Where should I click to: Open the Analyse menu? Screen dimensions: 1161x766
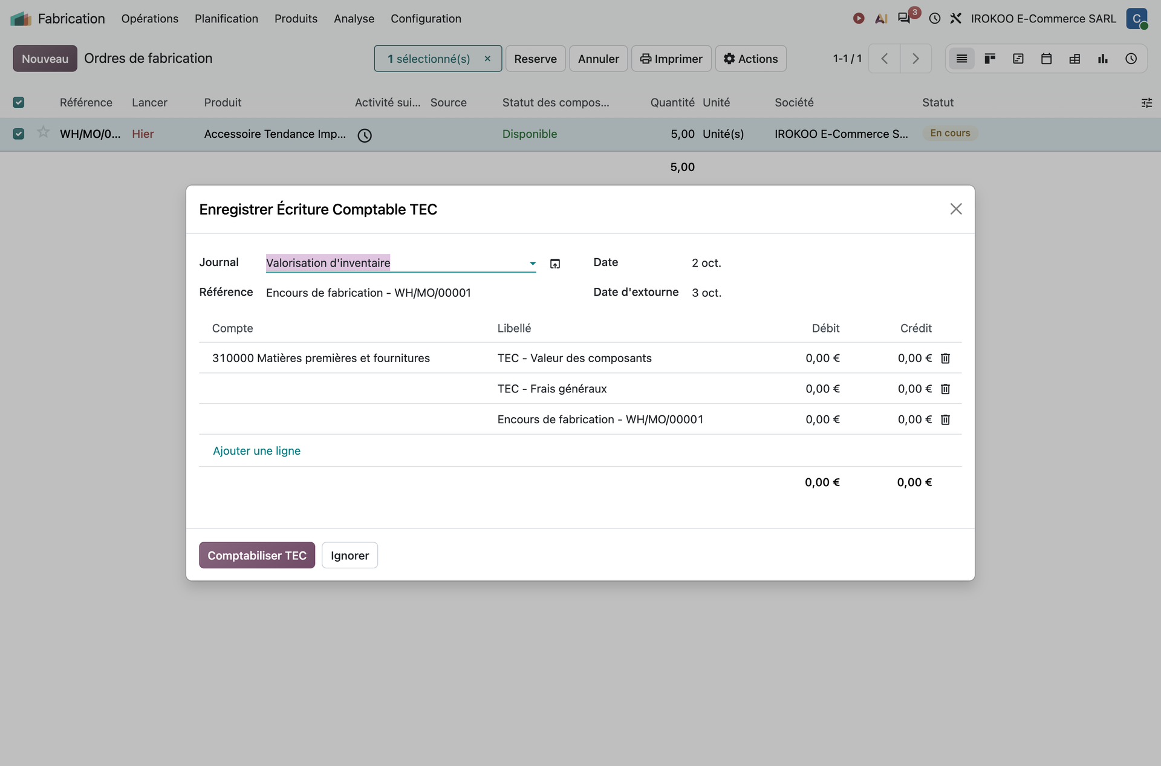[354, 19]
